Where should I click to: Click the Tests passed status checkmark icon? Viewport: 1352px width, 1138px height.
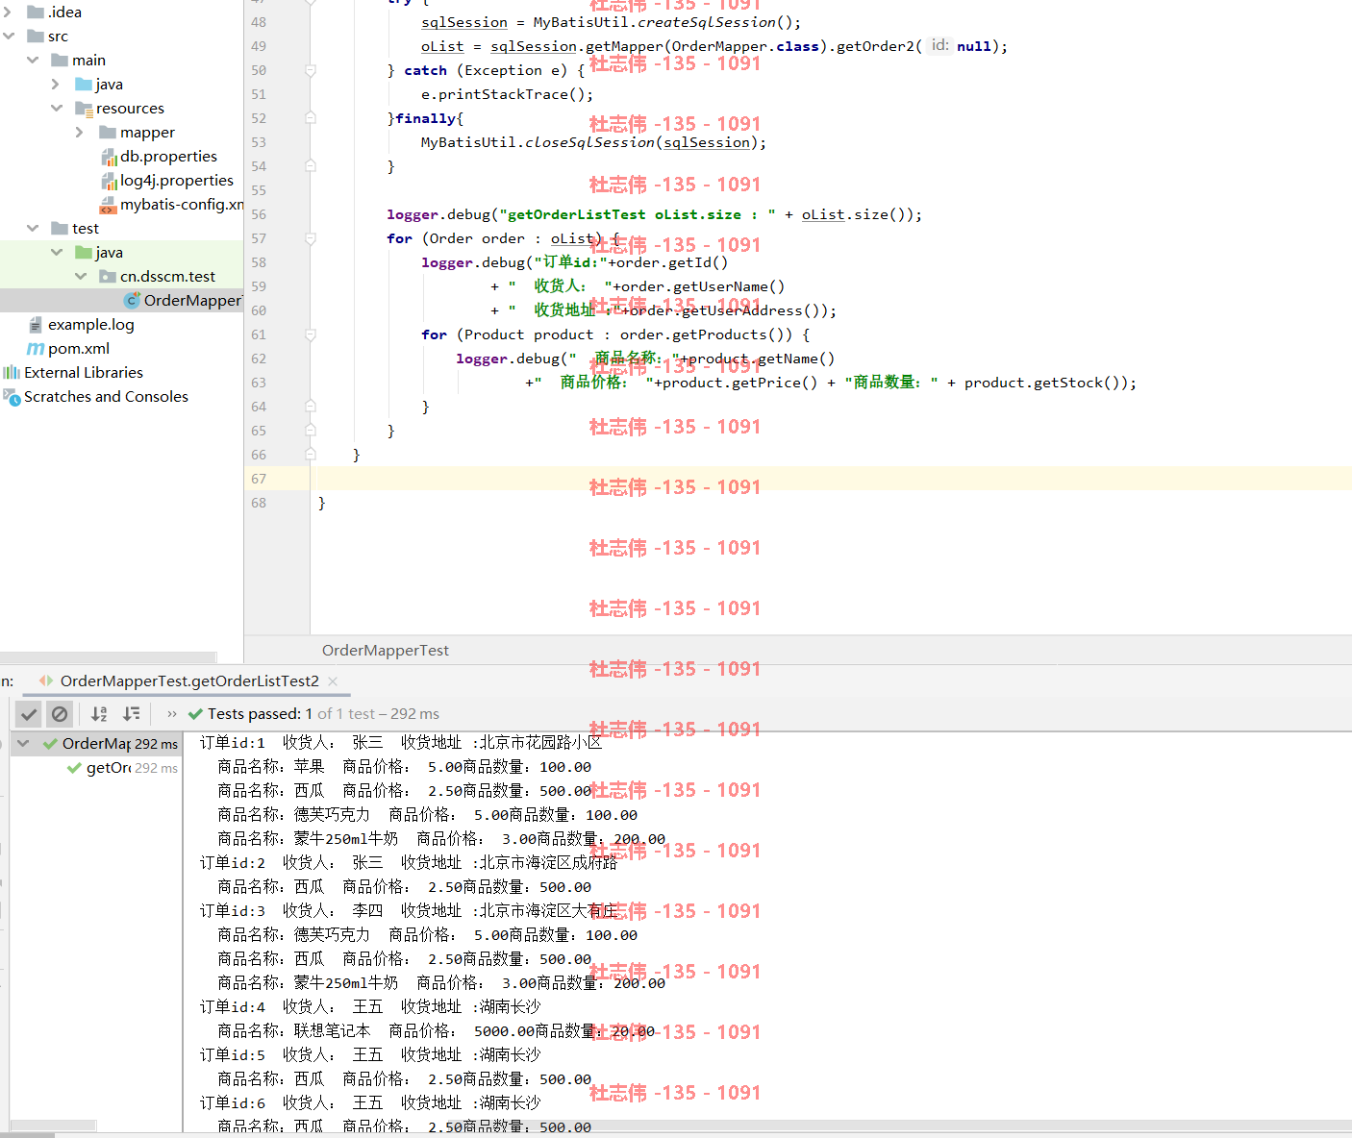(195, 714)
